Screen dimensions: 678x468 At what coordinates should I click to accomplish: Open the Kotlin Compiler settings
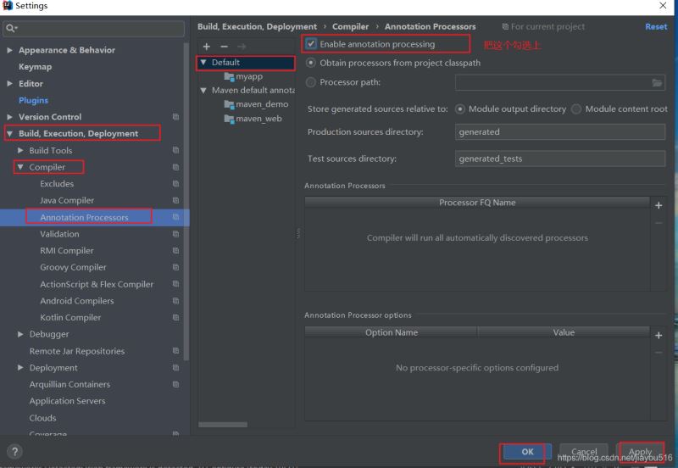(x=70, y=317)
